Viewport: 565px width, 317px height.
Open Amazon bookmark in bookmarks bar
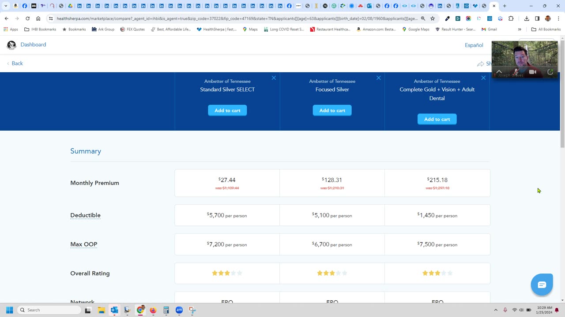pyautogui.click(x=376, y=29)
